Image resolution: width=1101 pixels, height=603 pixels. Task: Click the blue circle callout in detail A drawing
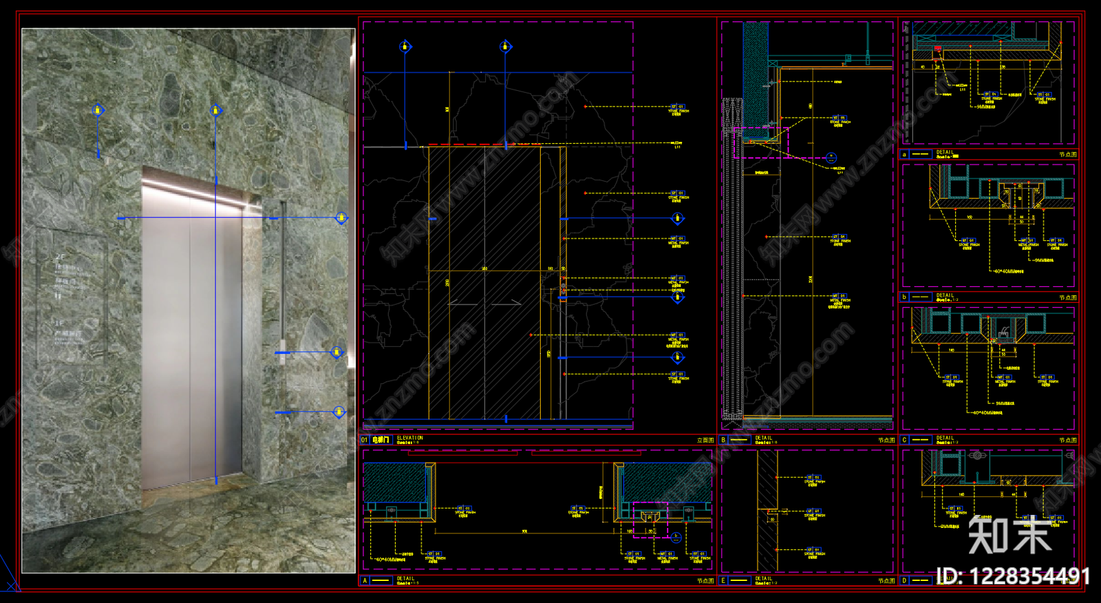pos(676,536)
